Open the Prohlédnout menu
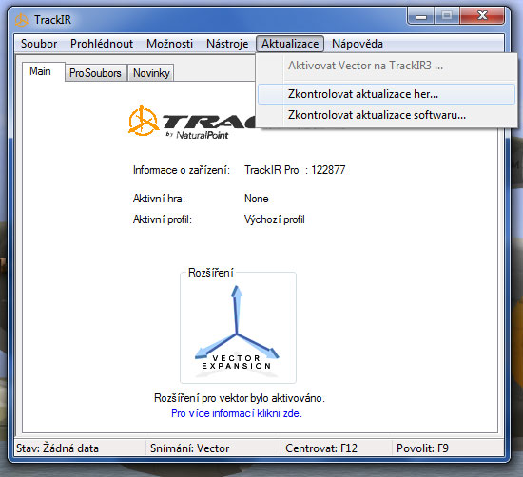This screenshot has height=477, width=523. pos(102,44)
